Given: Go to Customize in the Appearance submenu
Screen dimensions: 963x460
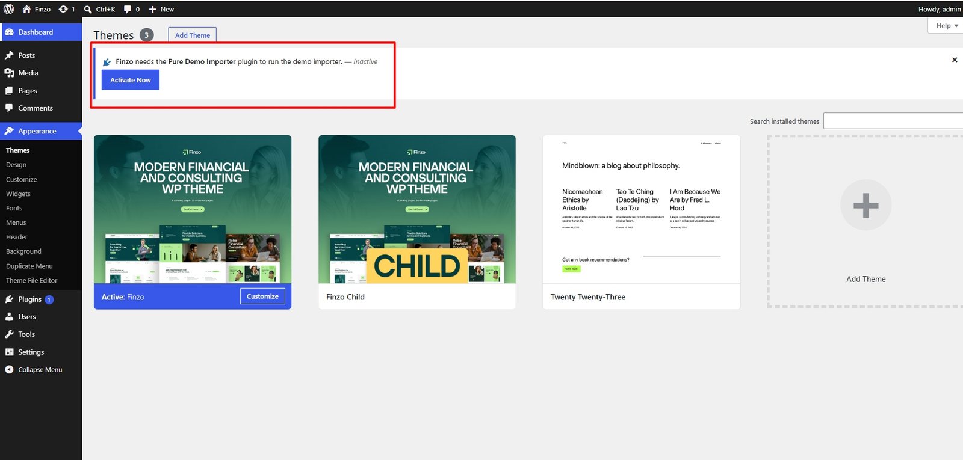Looking at the screenshot, I should (22, 180).
